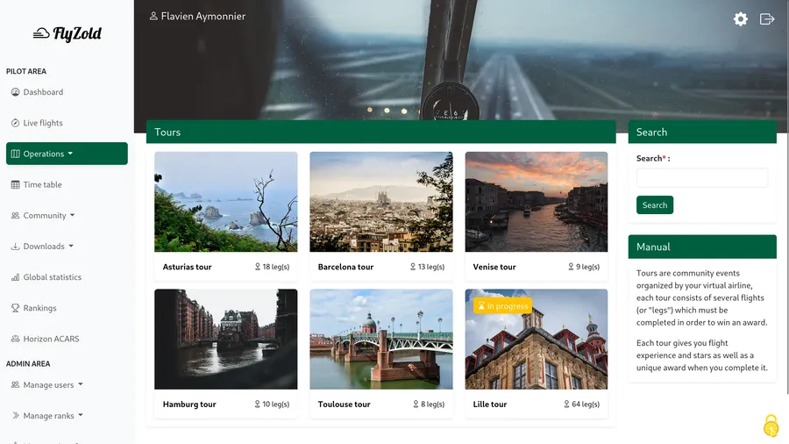789x444 pixels.
Task: Click the logout icon in header
Action: tap(767, 18)
